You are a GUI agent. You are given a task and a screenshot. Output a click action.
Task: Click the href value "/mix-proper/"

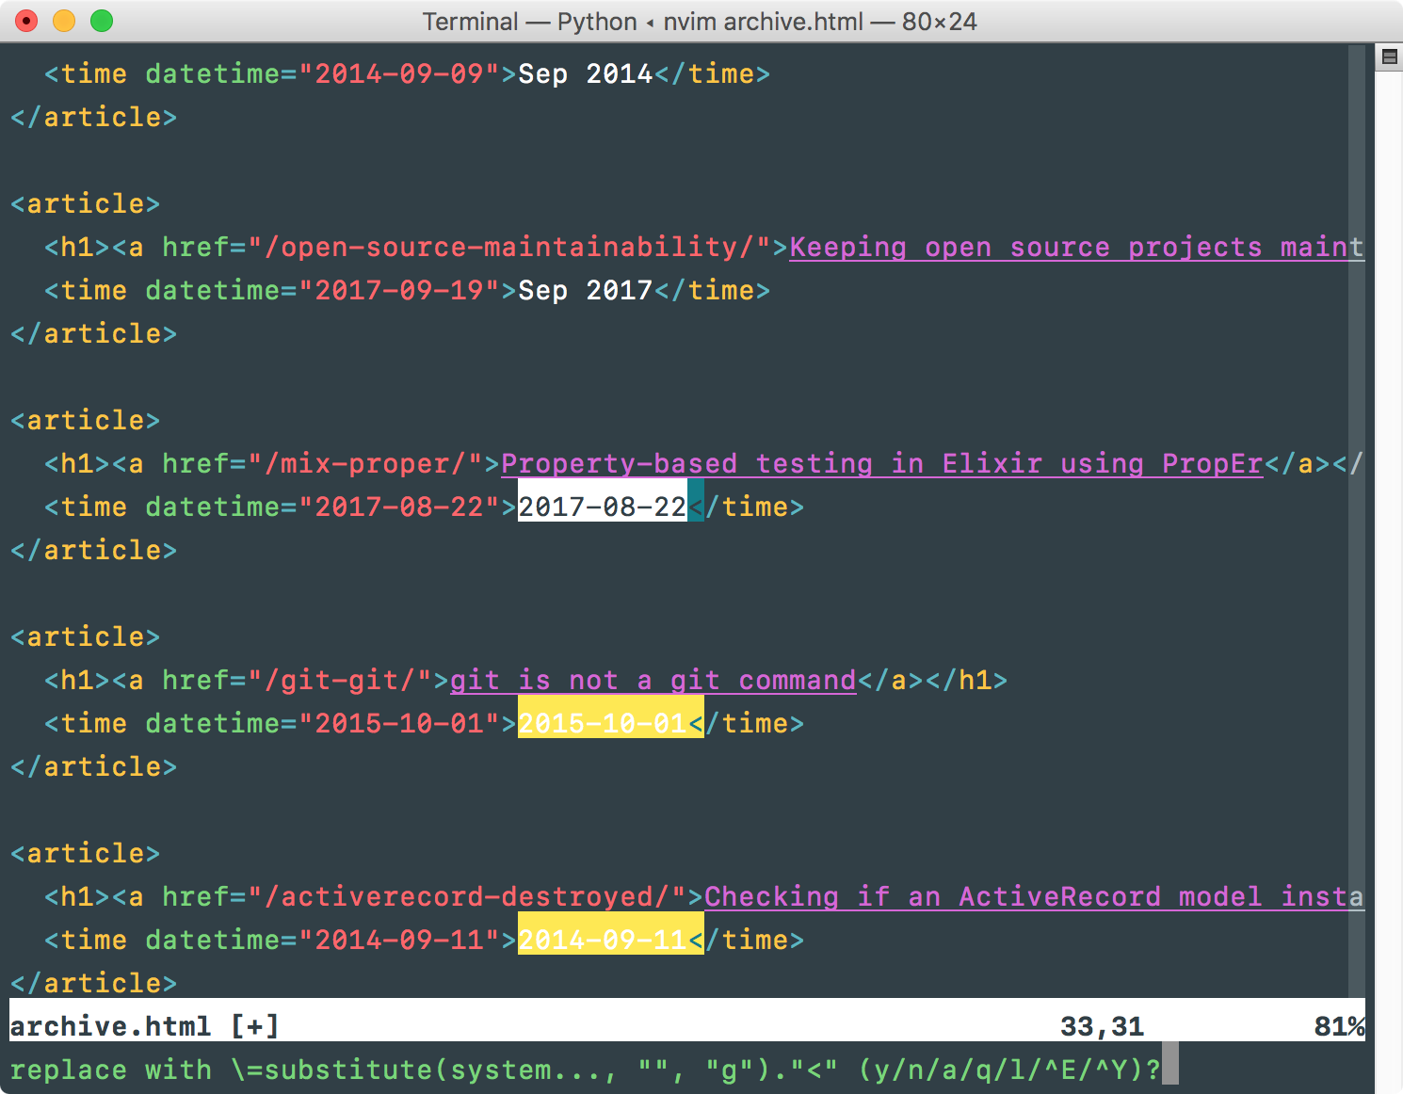coord(365,463)
